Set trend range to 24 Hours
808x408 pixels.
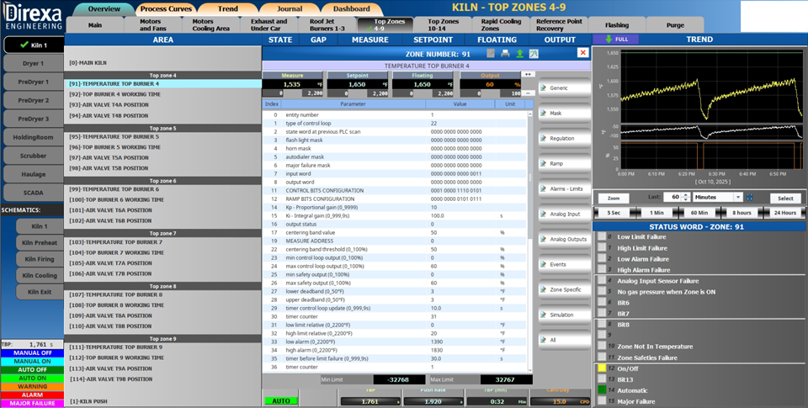pos(784,213)
